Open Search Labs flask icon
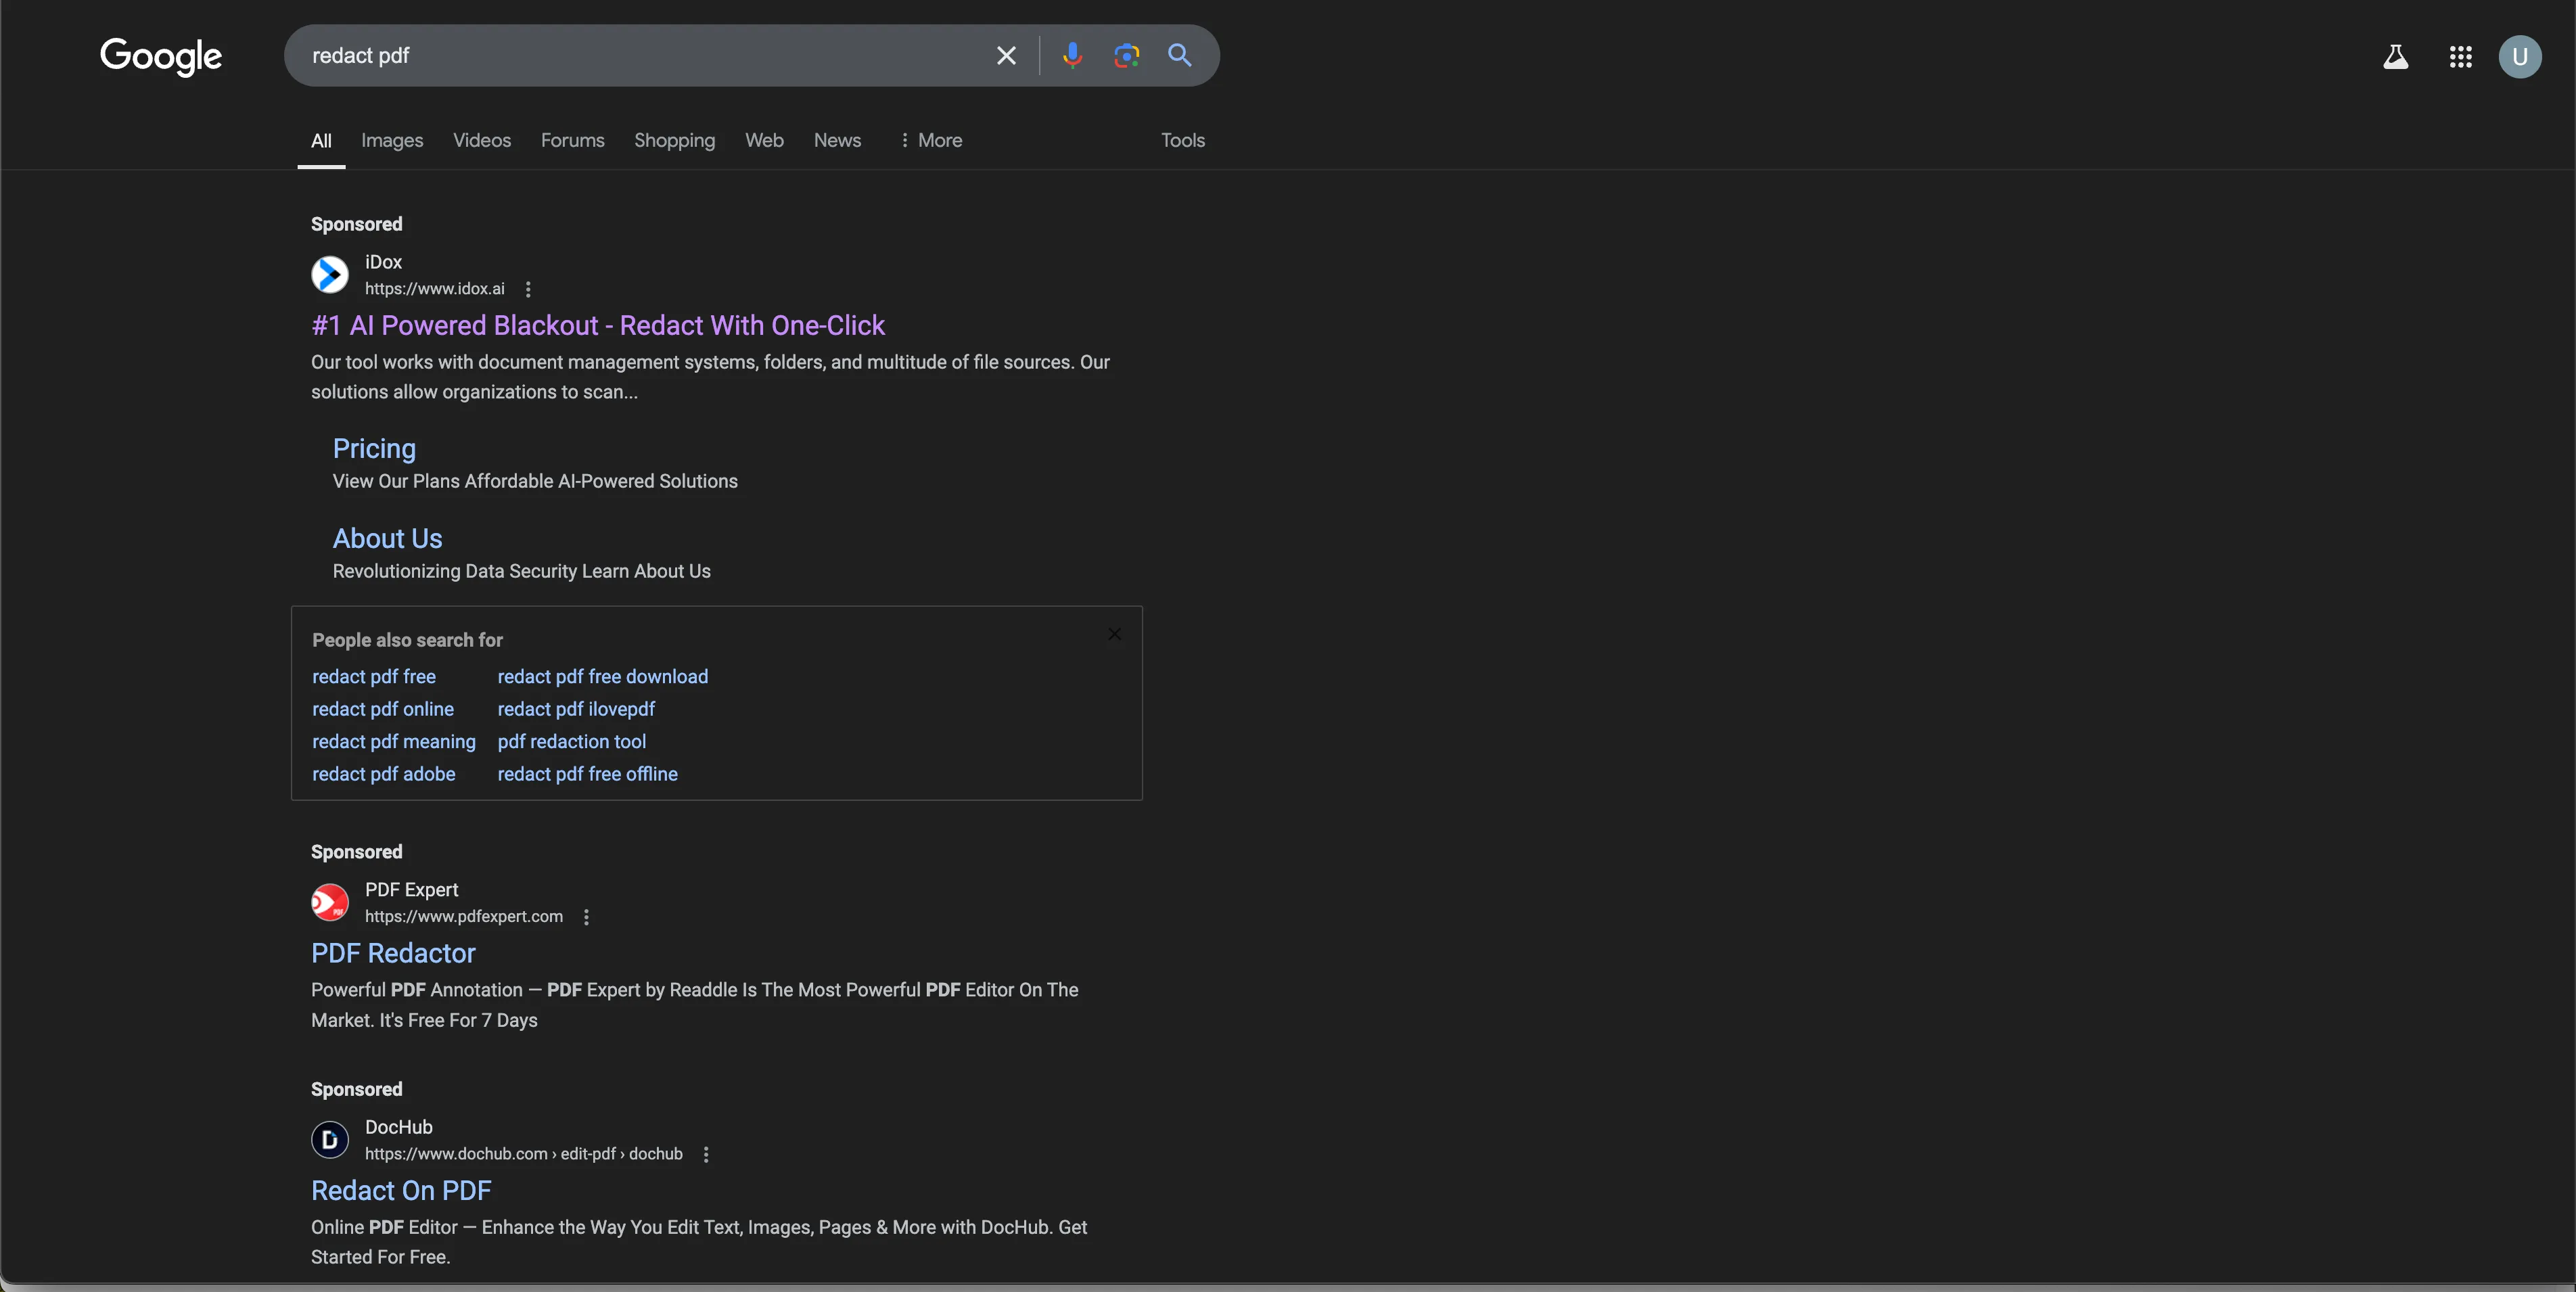2576x1292 pixels. pyautogui.click(x=2395, y=57)
